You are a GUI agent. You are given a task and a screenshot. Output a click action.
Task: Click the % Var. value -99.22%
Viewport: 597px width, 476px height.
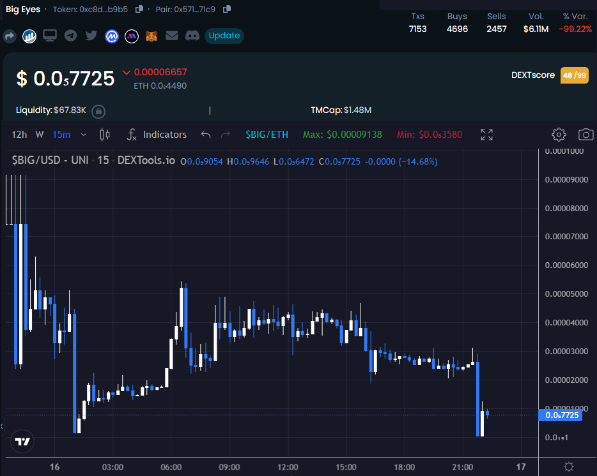(x=575, y=29)
